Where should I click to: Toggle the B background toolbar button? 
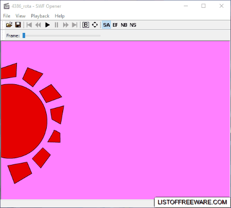(x=86, y=25)
